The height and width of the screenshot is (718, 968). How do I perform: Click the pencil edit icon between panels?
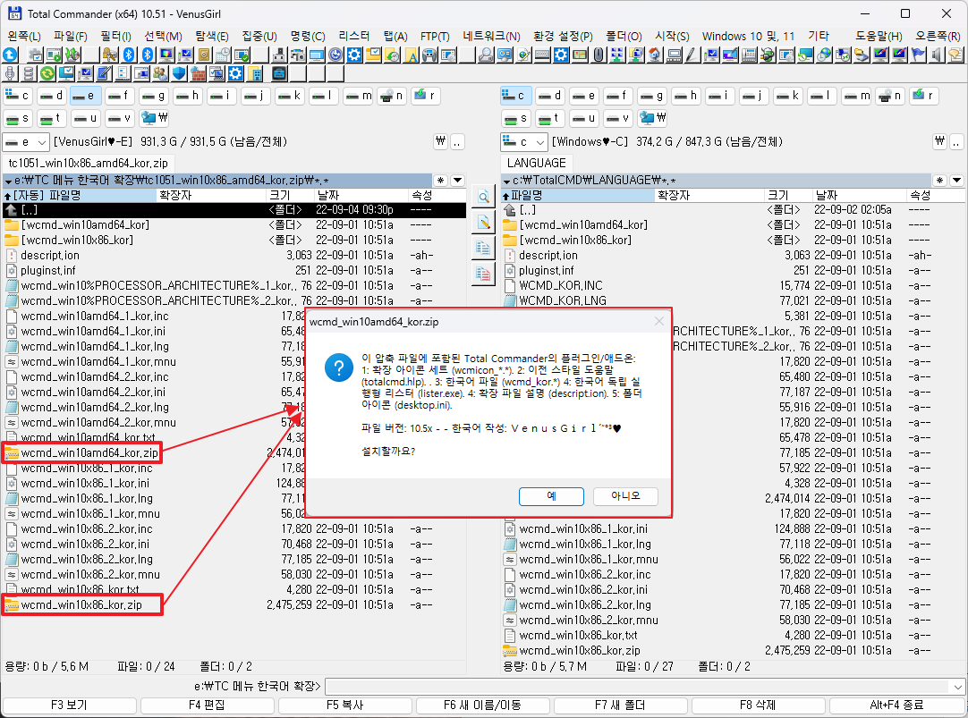pyautogui.click(x=483, y=224)
